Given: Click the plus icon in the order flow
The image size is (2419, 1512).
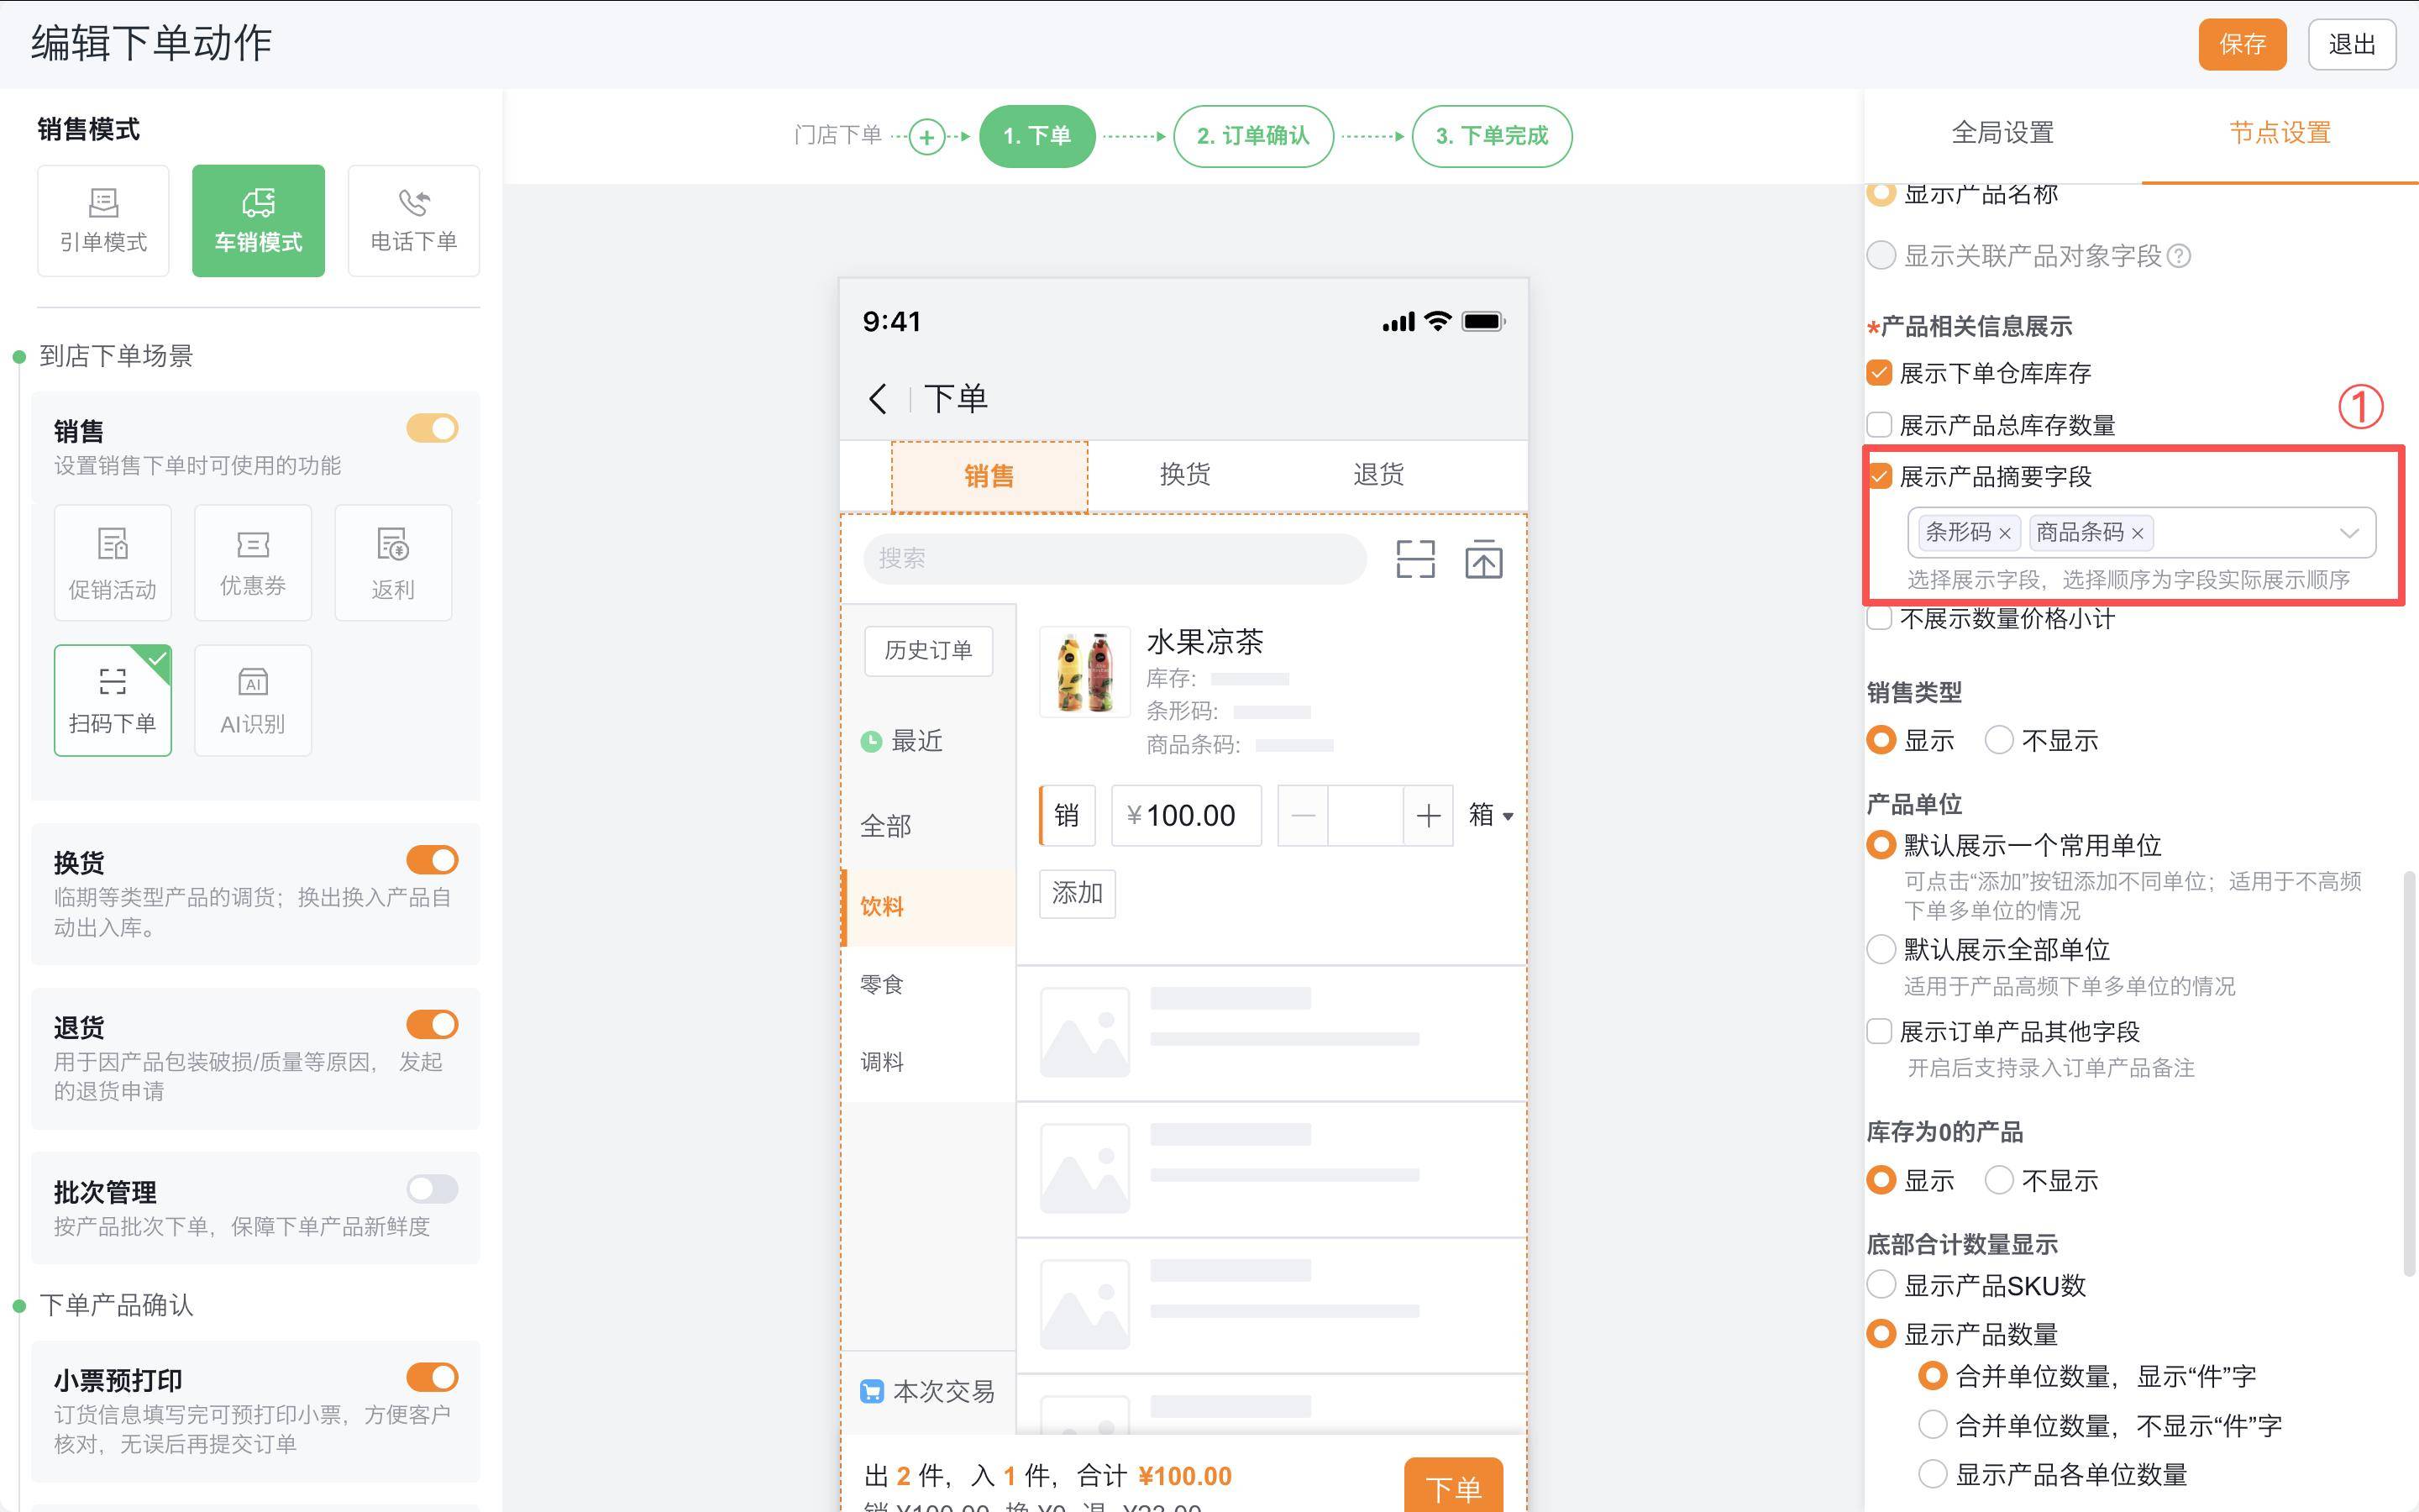Looking at the screenshot, I should tap(926, 136).
